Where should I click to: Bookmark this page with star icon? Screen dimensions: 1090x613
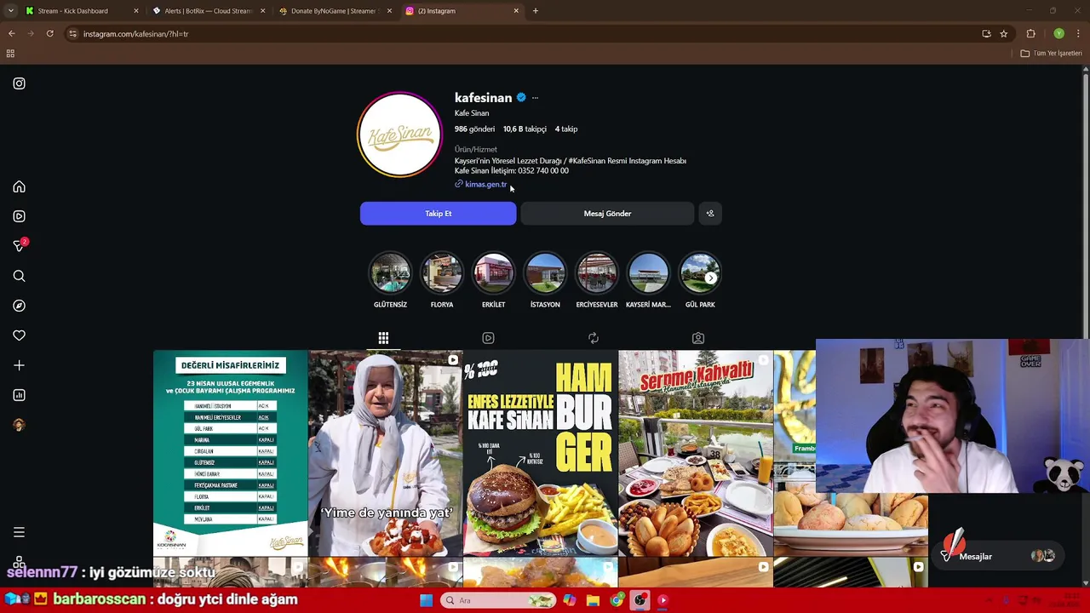(1004, 34)
